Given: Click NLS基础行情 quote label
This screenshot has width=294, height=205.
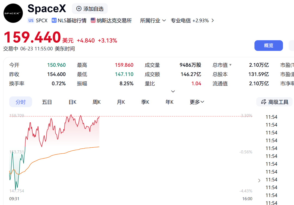Looking at the screenshot, I should (72, 20).
